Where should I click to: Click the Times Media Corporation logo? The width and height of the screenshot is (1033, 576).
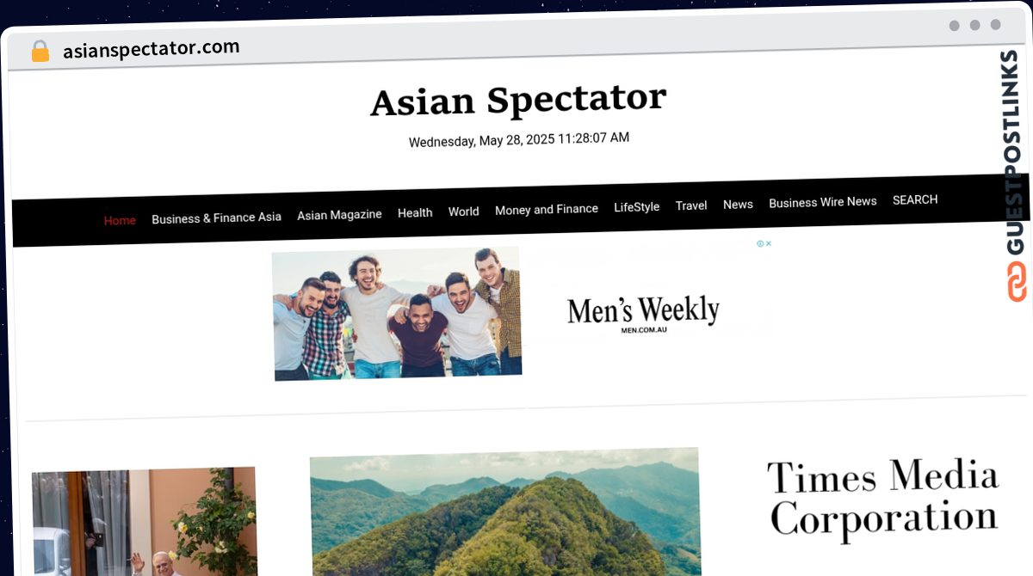click(x=883, y=499)
